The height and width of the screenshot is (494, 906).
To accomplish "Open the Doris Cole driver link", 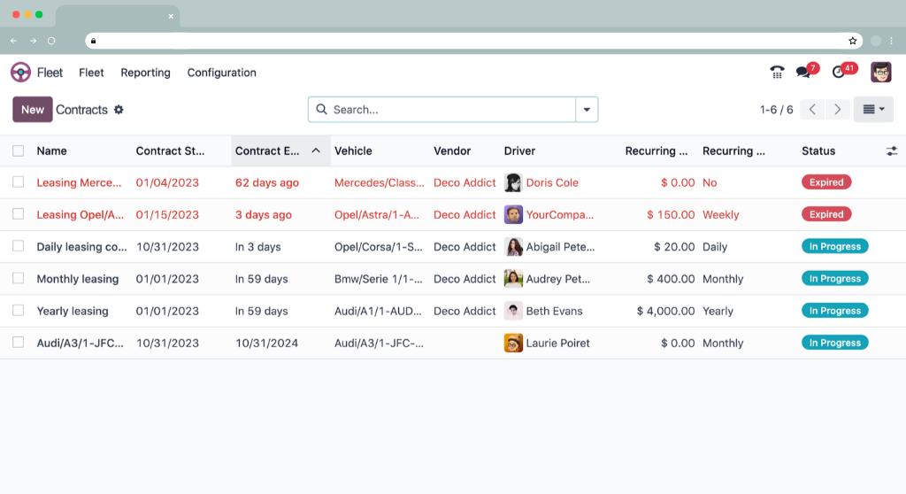I will pos(551,183).
